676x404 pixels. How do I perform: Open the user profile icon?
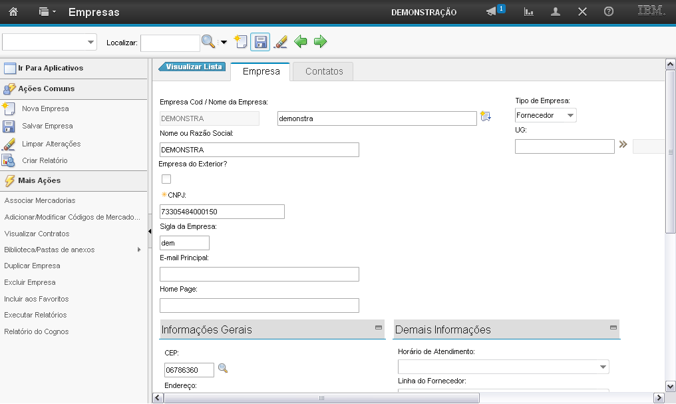click(556, 12)
